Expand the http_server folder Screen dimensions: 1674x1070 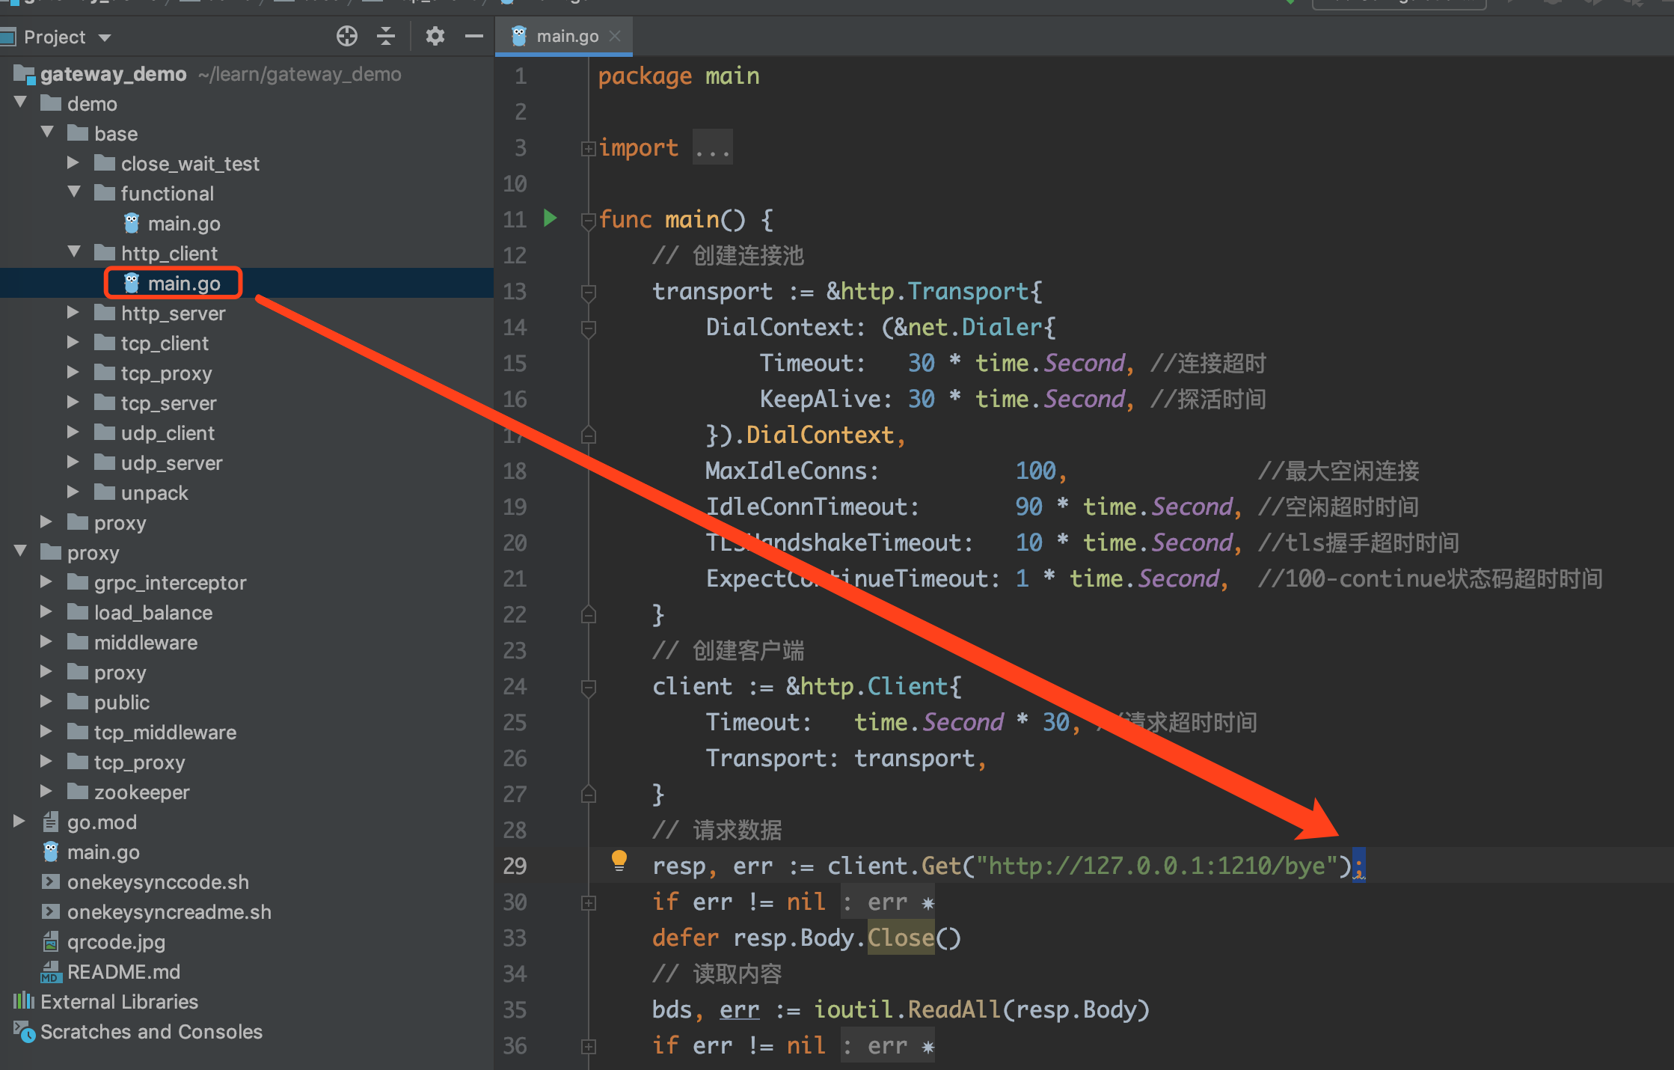(73, 312)
